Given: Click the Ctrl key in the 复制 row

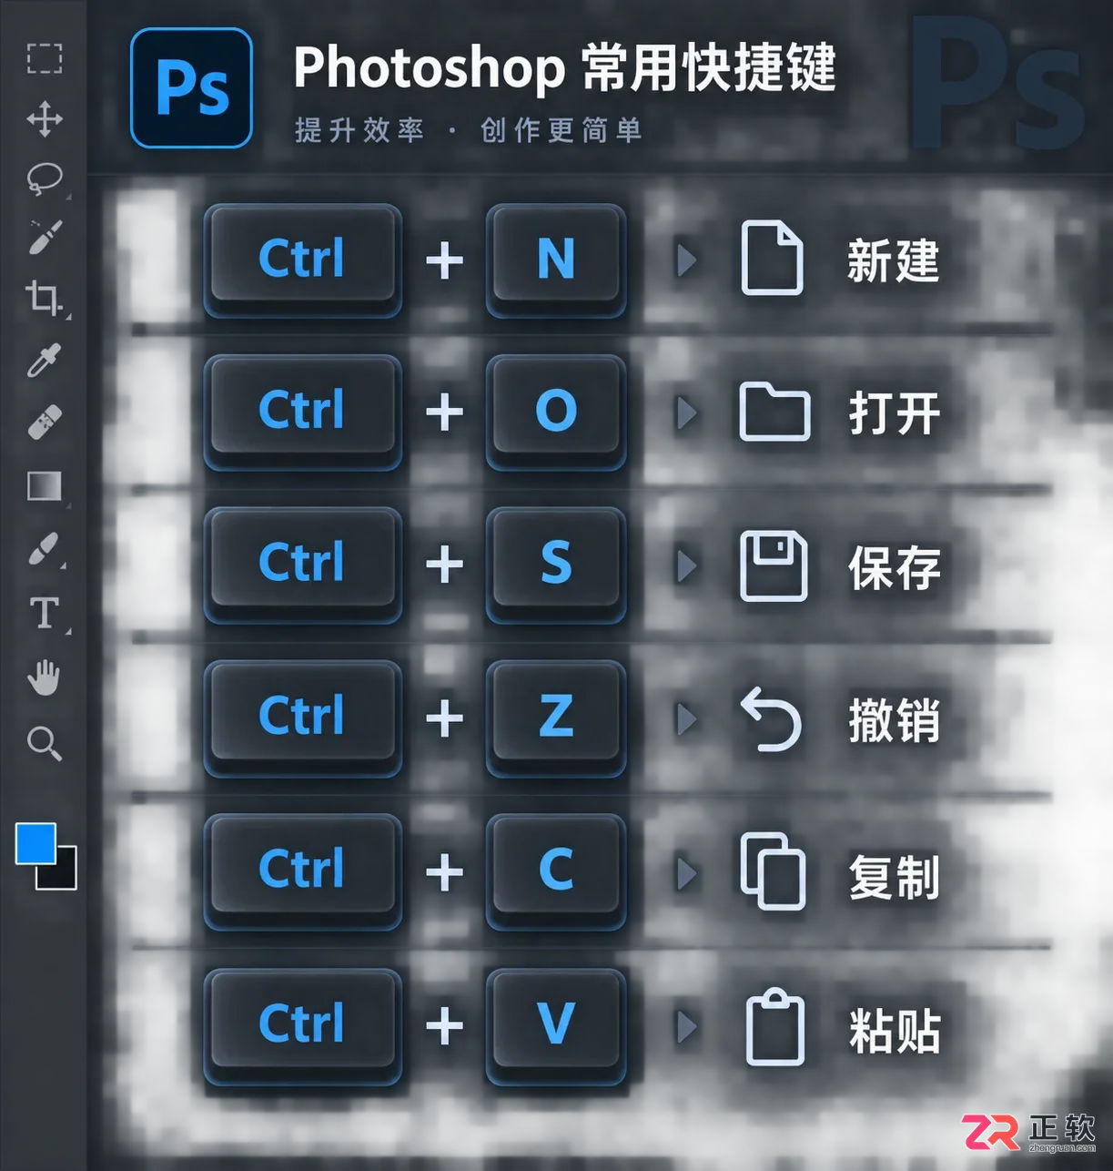Looking at the screenshot, I should tap(302, 871).
